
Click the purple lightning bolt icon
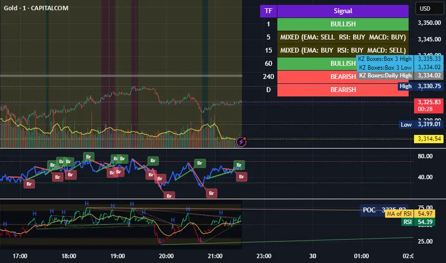click(x=242, y=141)
